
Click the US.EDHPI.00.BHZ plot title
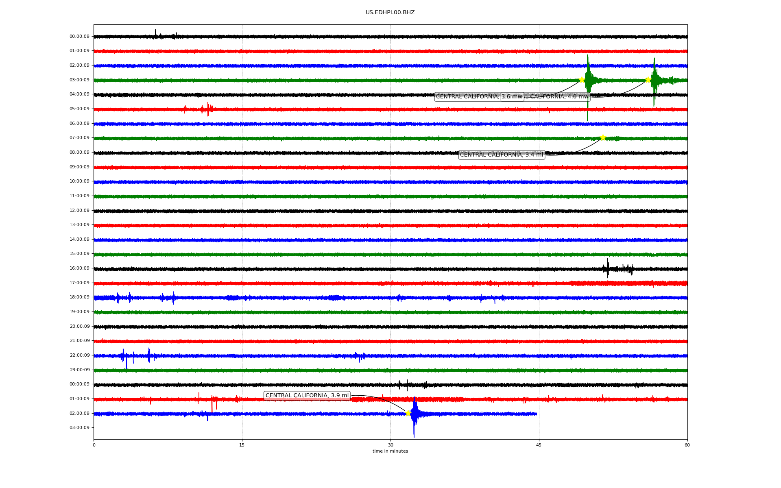pyautogui.click(x=390, y=13)
